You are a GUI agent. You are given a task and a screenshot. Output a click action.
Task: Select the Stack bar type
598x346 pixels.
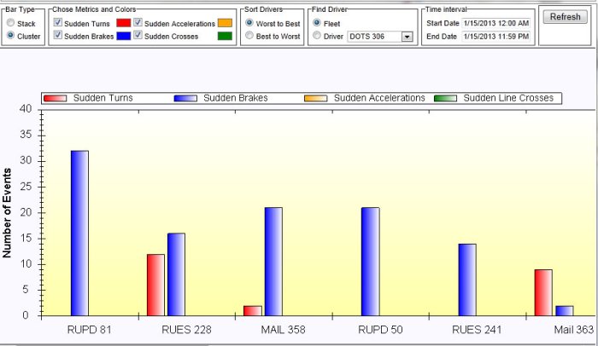point(10,24)
